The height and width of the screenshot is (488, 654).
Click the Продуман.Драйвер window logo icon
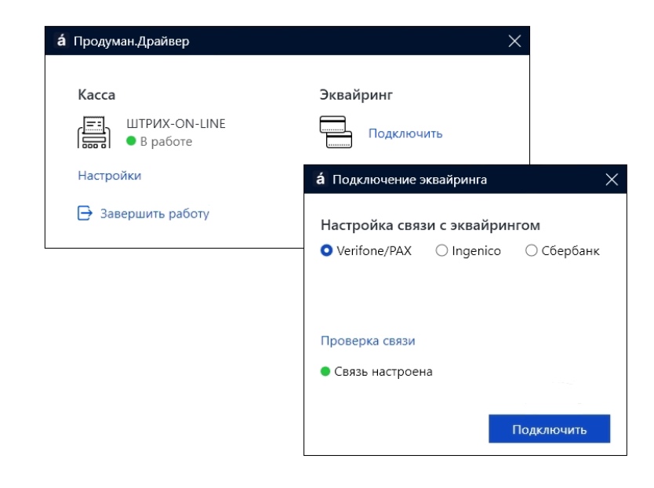pos(61,41)
